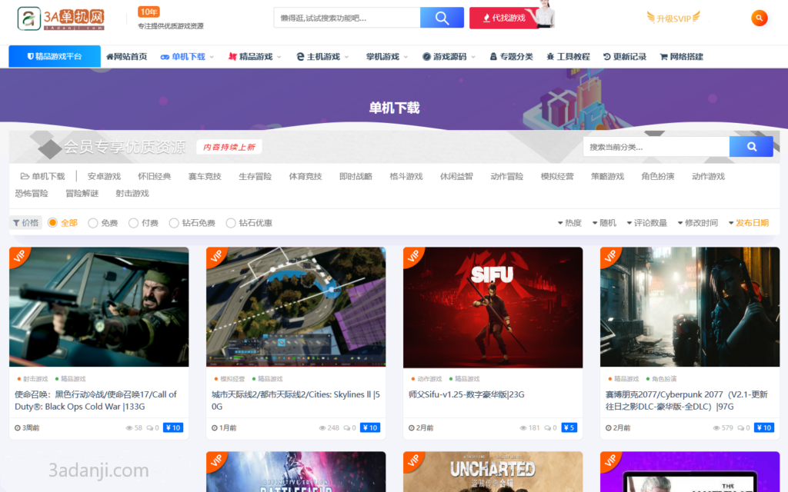
Task: Select the 钻石免费 radio button
Action: (174, 222)
